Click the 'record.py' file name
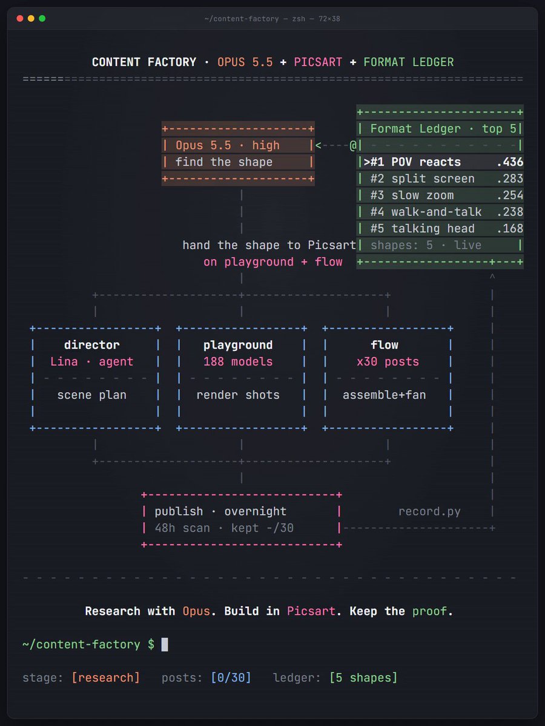545x726 pixels. coord(429,511)
